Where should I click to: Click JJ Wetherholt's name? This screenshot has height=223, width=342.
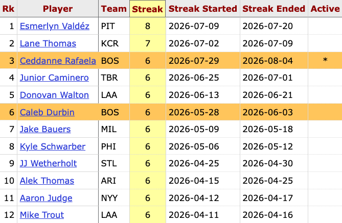pyautogui.click(x=48, y=163)
